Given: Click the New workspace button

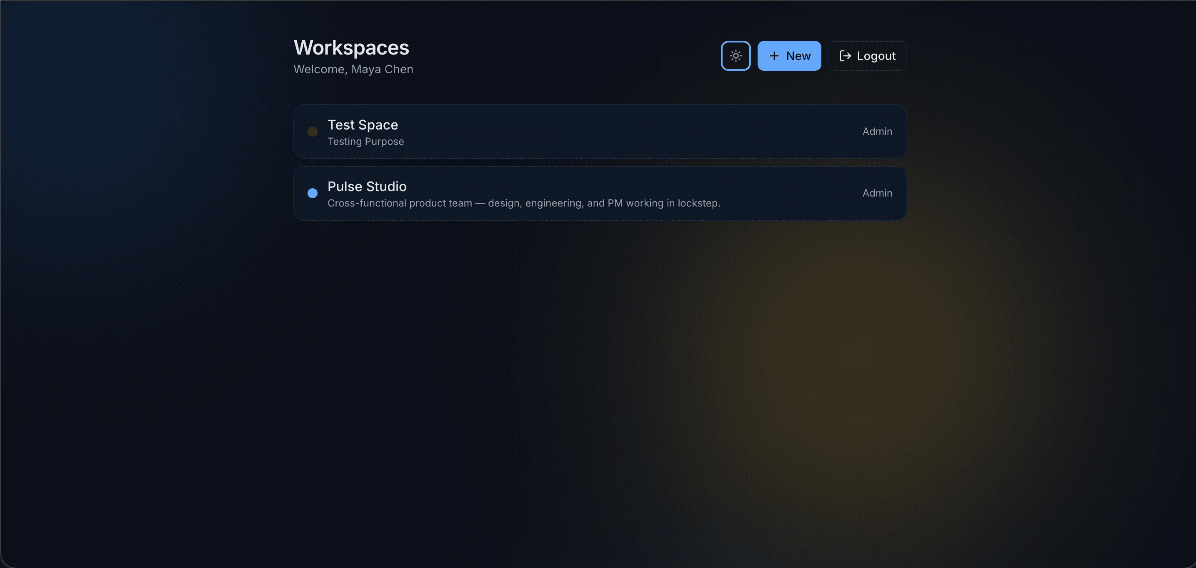Looking at the screenshot, I should point(789,56).
